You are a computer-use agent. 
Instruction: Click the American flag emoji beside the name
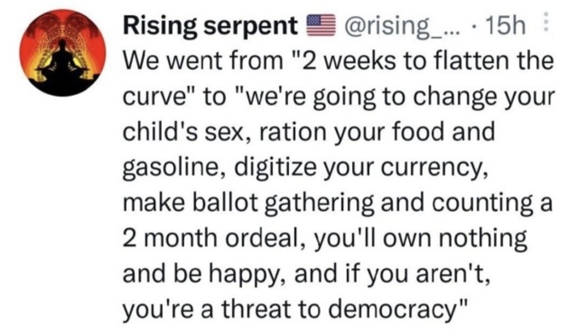pos(321,25)
